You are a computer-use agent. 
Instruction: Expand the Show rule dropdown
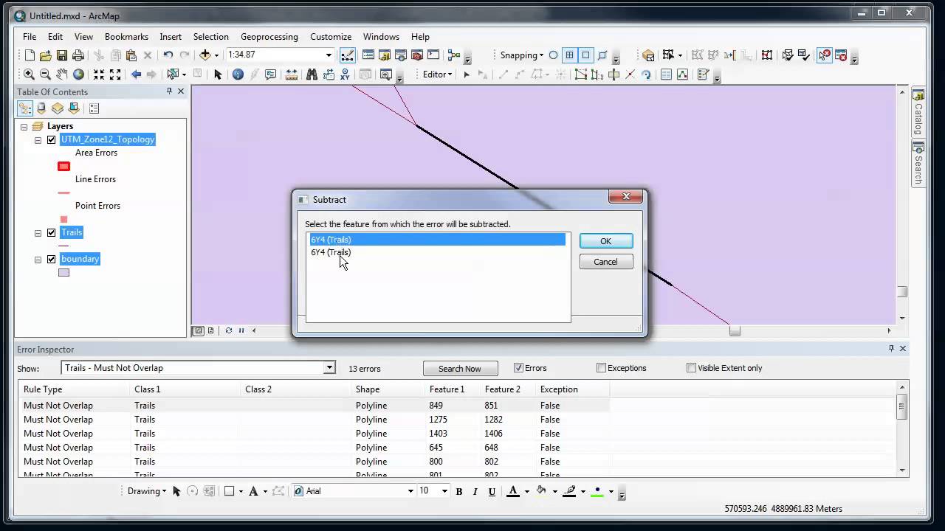point(329,368)
